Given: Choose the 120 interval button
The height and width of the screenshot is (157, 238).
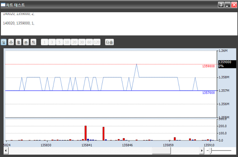Looking at the screenshot, I should point(97,42).
